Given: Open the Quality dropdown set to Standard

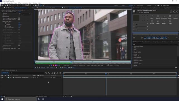Looking at the screenshot, I should click(24, 15).
